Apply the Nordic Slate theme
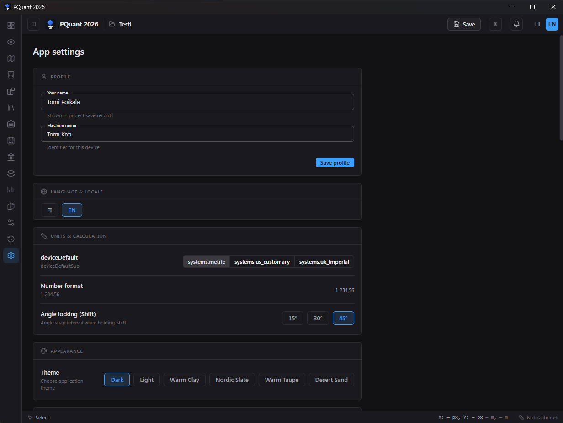This screenshot has height=423, width=563. click(x=232, y=380)
